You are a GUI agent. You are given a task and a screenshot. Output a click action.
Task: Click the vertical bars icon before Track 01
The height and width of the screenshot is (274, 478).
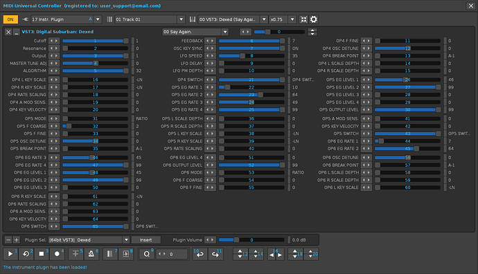[x=109, y=19]
